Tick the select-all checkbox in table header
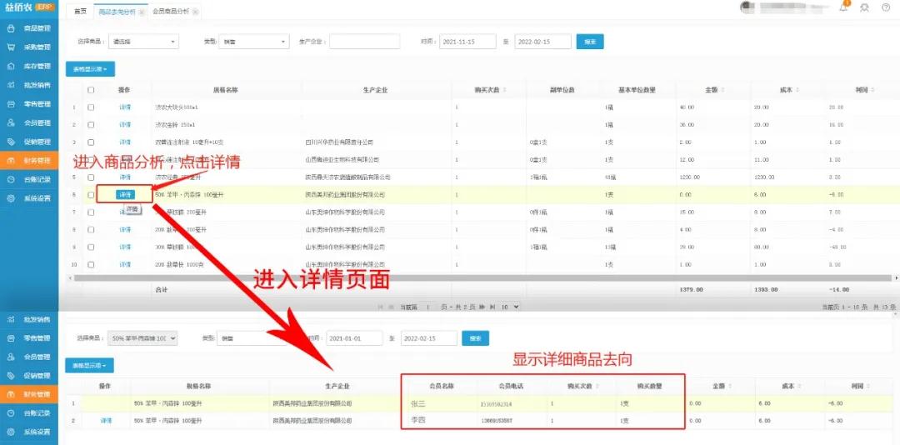The width and height of the screenshot is (900, 445). [x=91, y=90]
